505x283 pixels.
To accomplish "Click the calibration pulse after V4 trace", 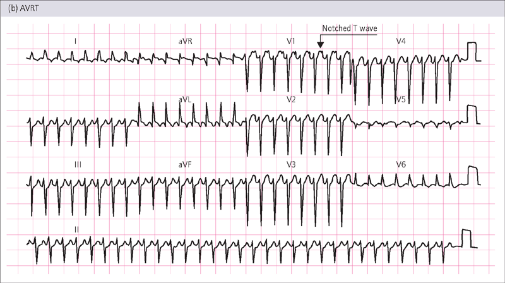I will click(472, 52).
